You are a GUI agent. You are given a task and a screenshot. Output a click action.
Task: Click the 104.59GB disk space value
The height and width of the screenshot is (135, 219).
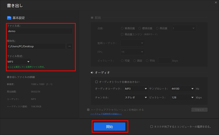(x=36, y=106)
